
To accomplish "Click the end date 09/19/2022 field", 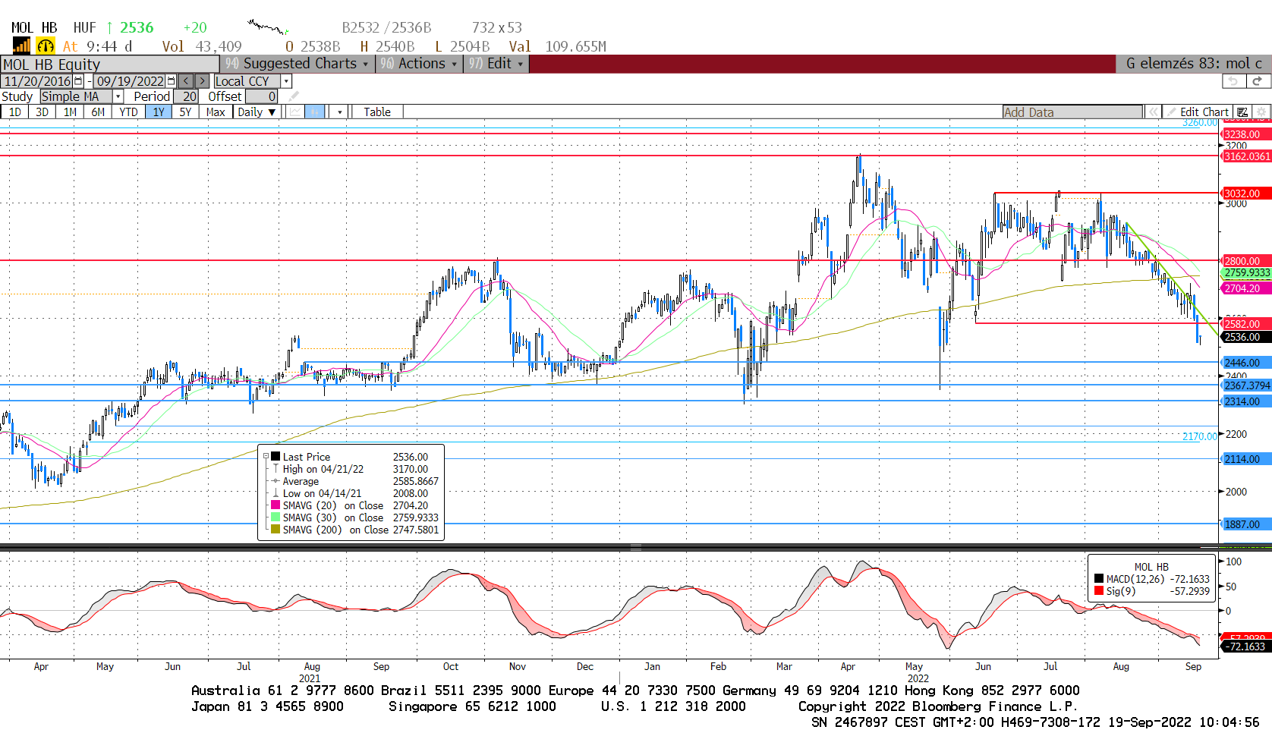I will coord(130,81).
